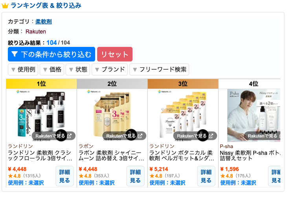Open the external link icon on the 2位 product
The width and height of the screenshot is (291, 197).
(x=140, y=136)
